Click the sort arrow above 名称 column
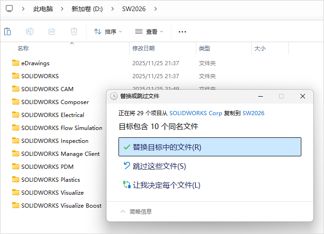Viewport: 324px width, 234px height. 72,43
